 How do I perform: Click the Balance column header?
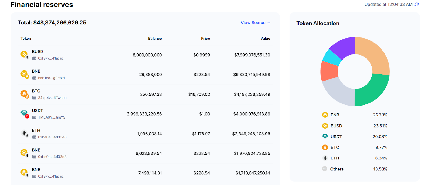(155, 39)
